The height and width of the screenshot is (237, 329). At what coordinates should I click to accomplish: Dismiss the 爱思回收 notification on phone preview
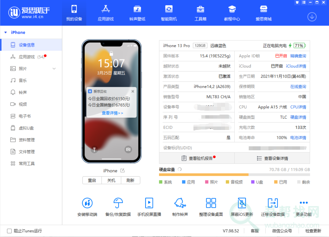pyautogui.click(x=133, y=91)
